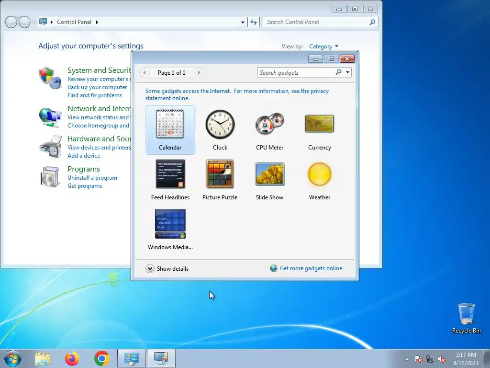This screenshot has width=490, height=368.
Task: Close the gadgets gallery window
Action: 347,59
